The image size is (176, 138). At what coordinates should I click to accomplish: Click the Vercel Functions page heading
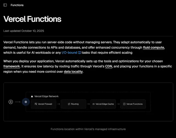(x=32, y=19)
